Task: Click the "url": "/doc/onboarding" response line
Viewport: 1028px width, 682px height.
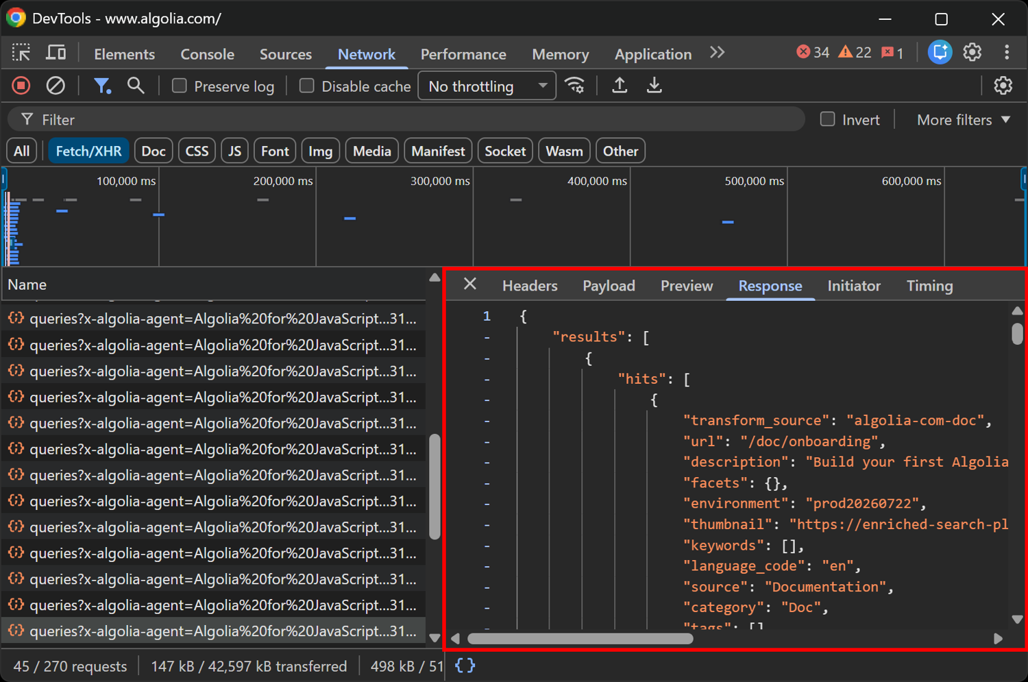Action: point(784,441)
